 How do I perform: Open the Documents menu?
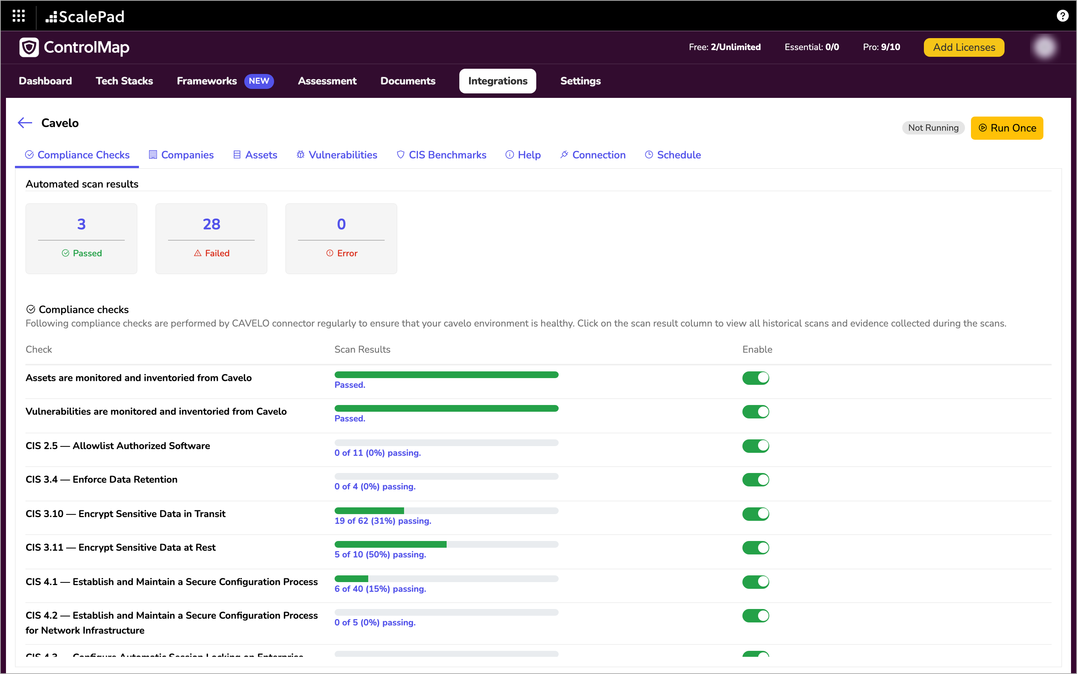coord(408,81)
